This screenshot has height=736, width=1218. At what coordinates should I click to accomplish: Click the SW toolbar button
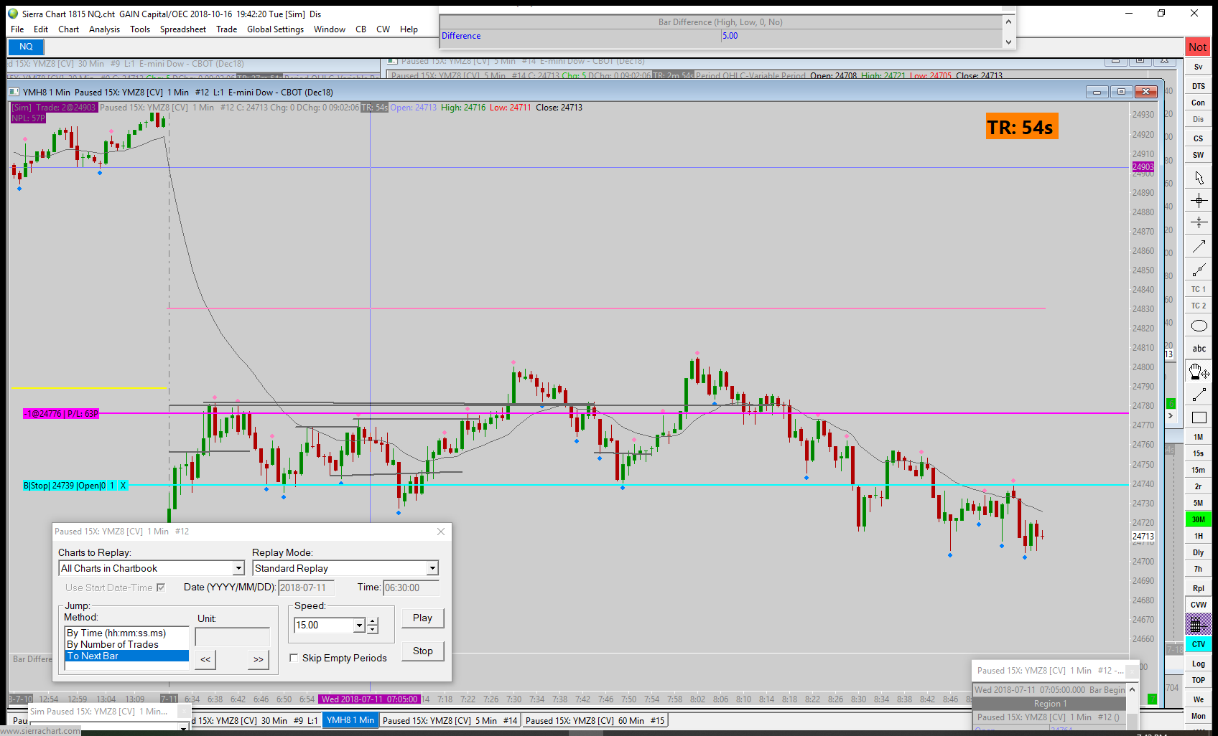(x=1199, y=155)
